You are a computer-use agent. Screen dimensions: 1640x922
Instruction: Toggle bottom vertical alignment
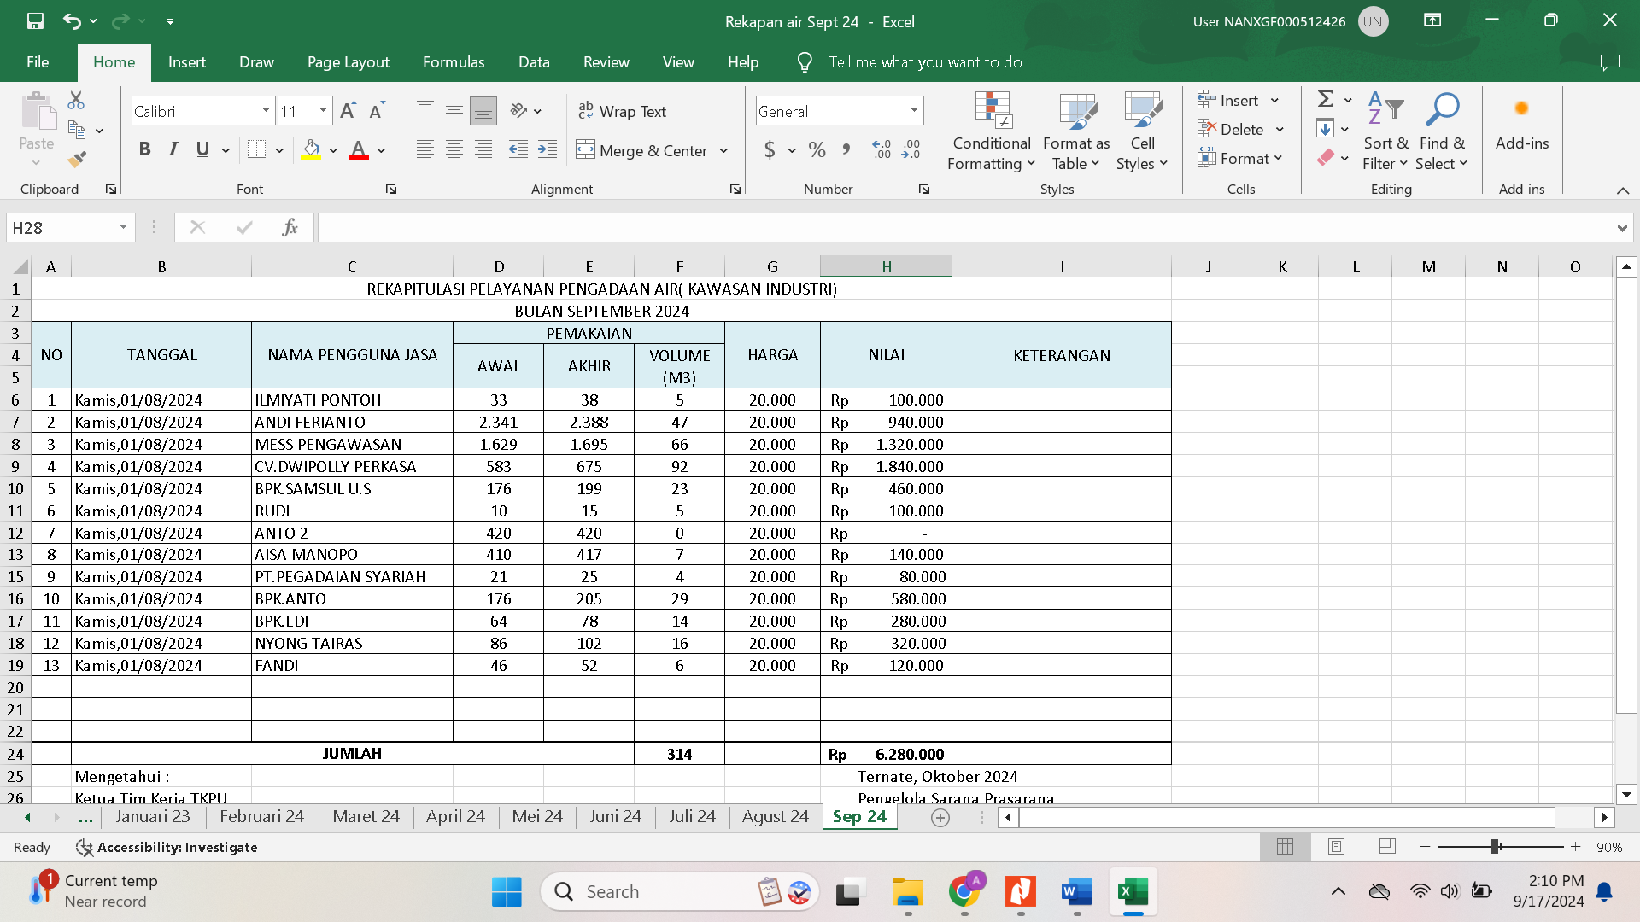(x=483, y=109)
